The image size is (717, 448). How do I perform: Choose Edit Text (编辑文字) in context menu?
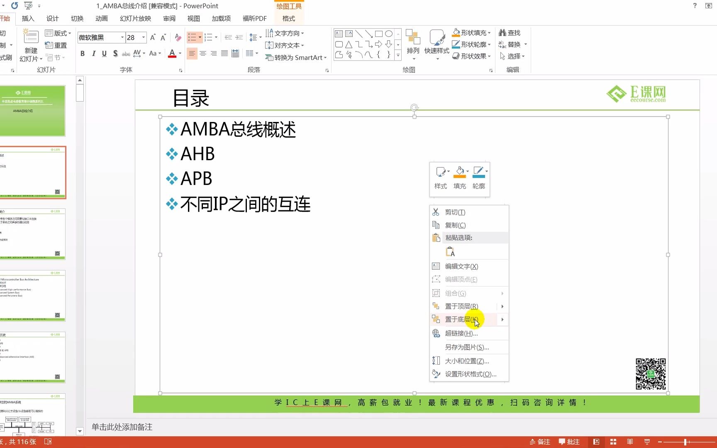pyautogui.click(x=469, y=266)
